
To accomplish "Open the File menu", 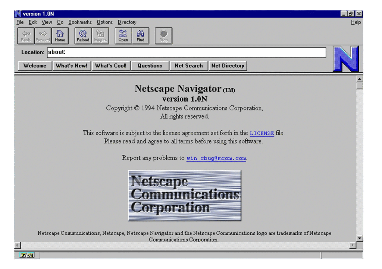I will coord(20,22).
